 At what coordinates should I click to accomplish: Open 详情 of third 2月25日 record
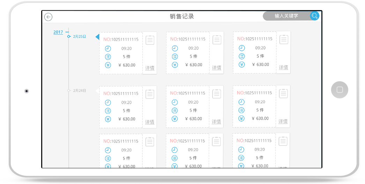[283, 67]
